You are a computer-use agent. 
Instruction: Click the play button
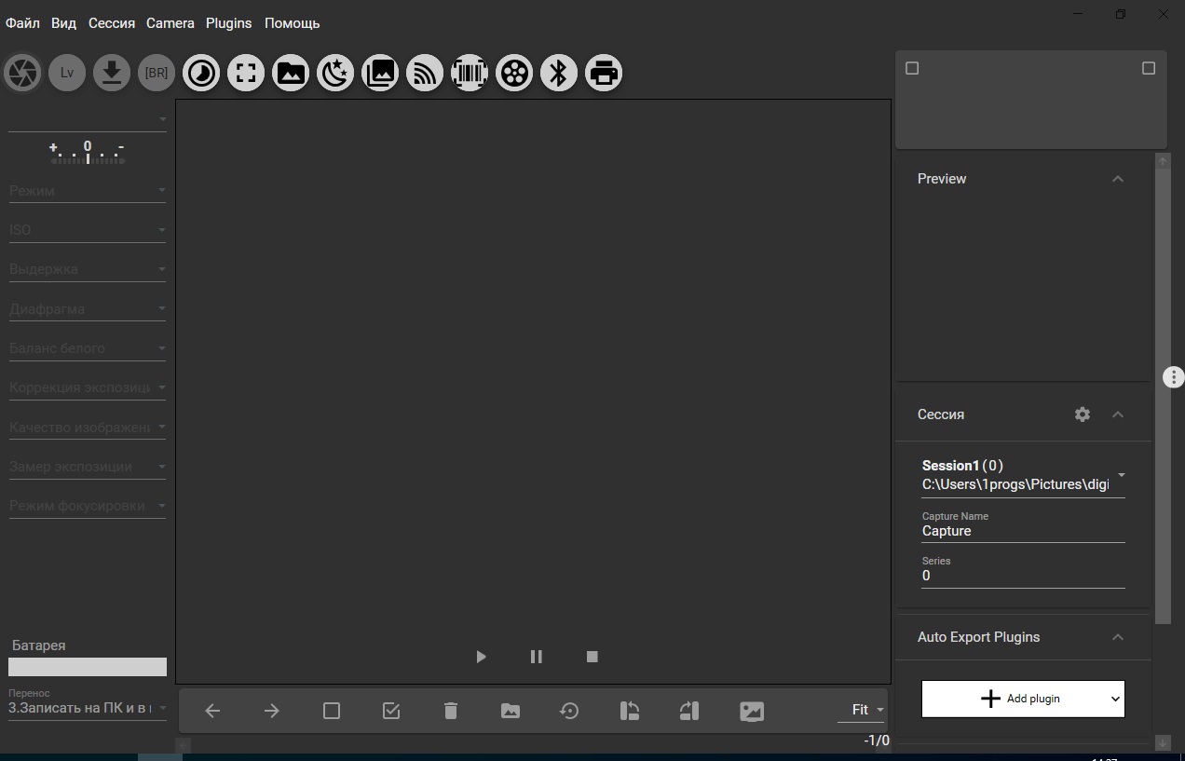481,657
